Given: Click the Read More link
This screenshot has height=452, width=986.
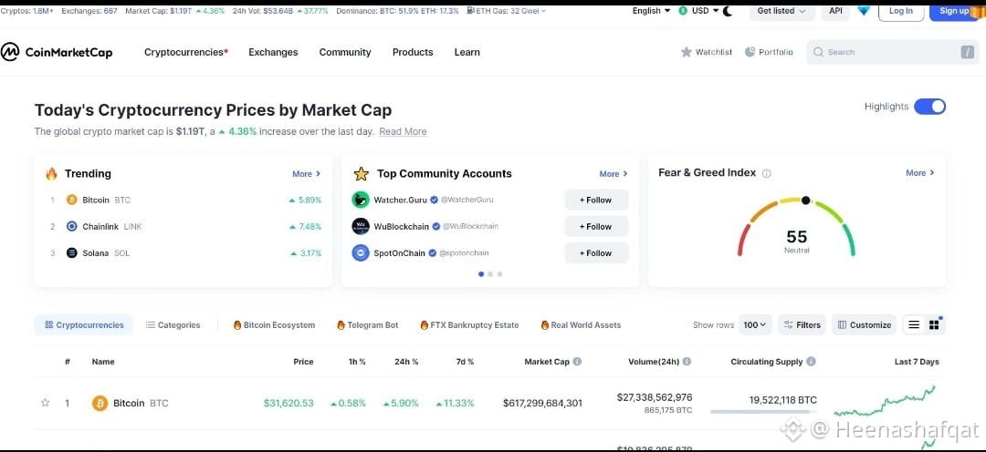Looking at the screenshot, I should [404, 131].
